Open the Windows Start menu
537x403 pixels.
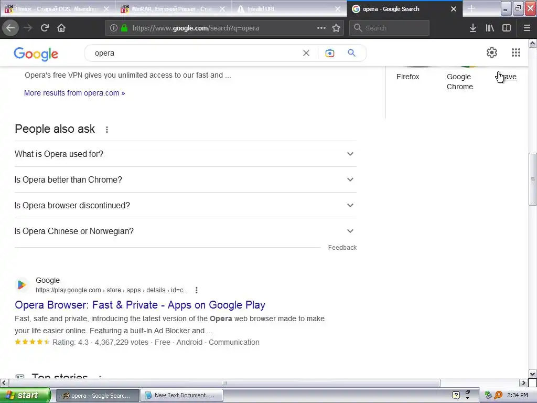coord(25,395)
